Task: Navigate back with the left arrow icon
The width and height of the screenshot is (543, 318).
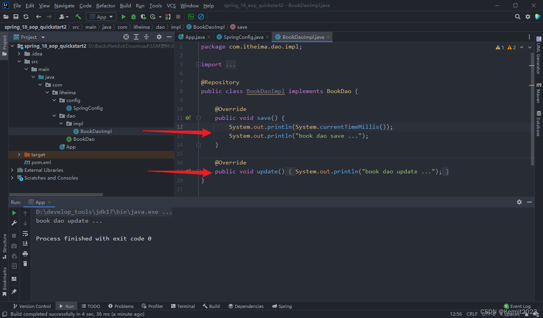Action: pyautogui.click(x=38, y=17)
